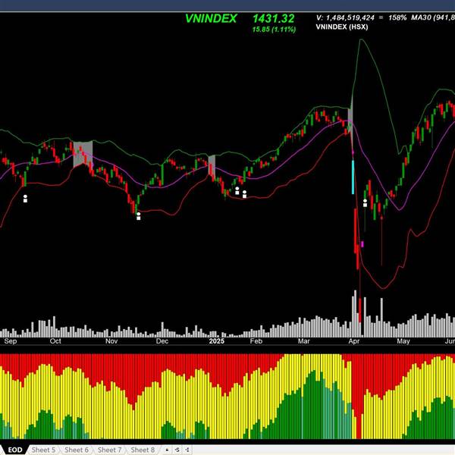Open the Sheet 6 tab

click(77, 450)
